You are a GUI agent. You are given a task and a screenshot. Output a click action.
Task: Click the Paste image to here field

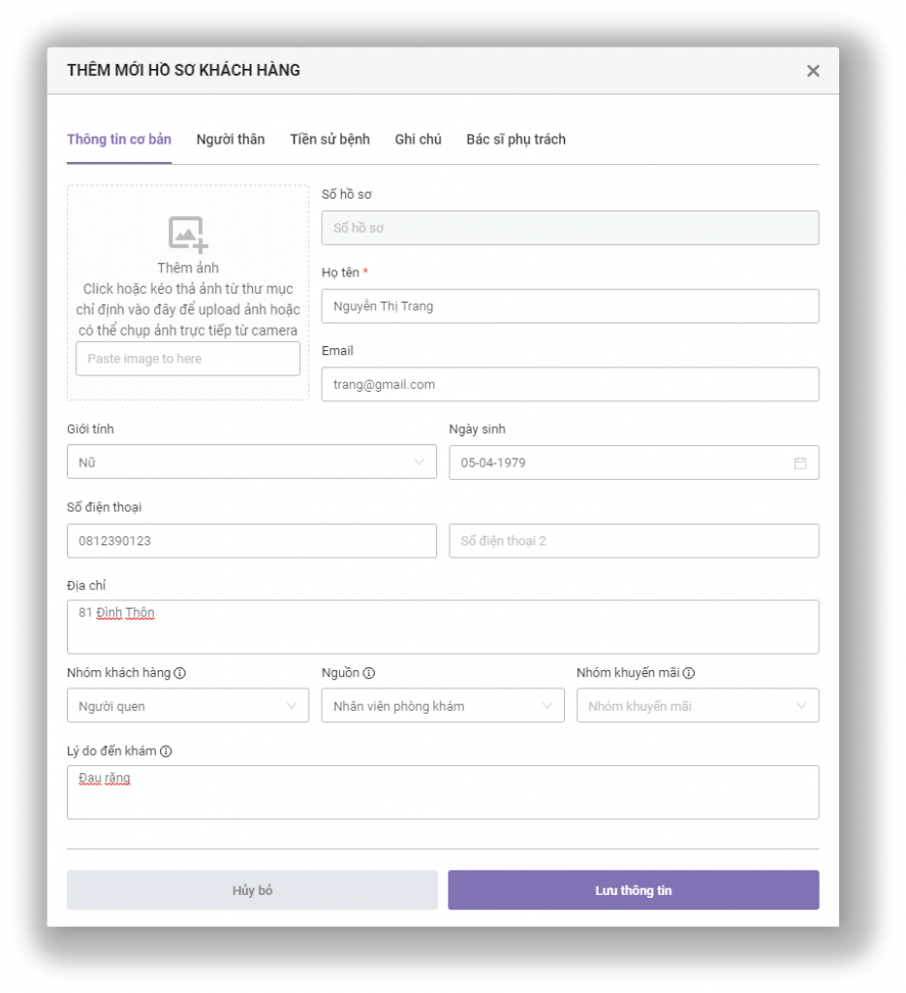tap(188, 359)
